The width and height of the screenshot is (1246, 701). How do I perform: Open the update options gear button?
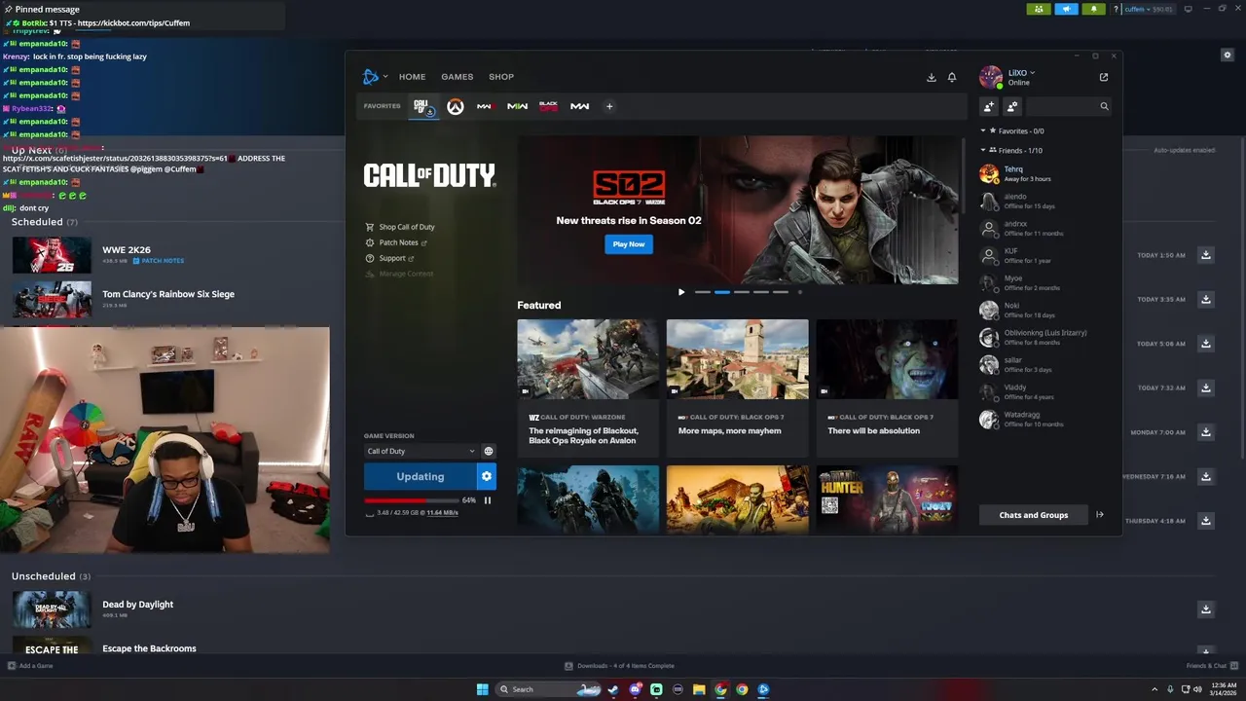point(487,476)
